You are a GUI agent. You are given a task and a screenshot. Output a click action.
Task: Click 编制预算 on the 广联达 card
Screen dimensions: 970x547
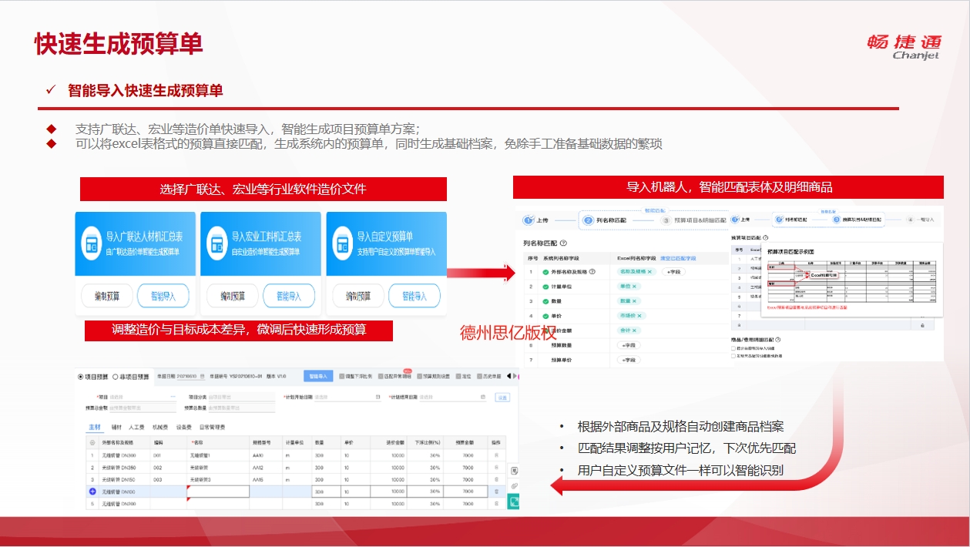tap(106, 296)
